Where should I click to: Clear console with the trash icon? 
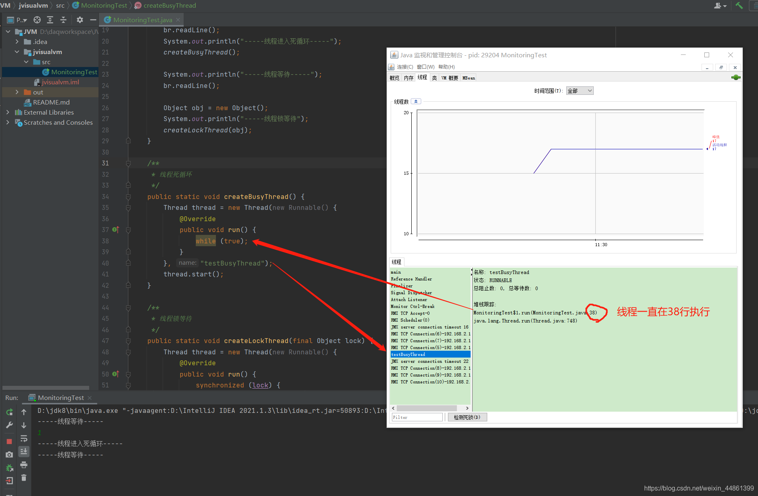click(24, 478)
